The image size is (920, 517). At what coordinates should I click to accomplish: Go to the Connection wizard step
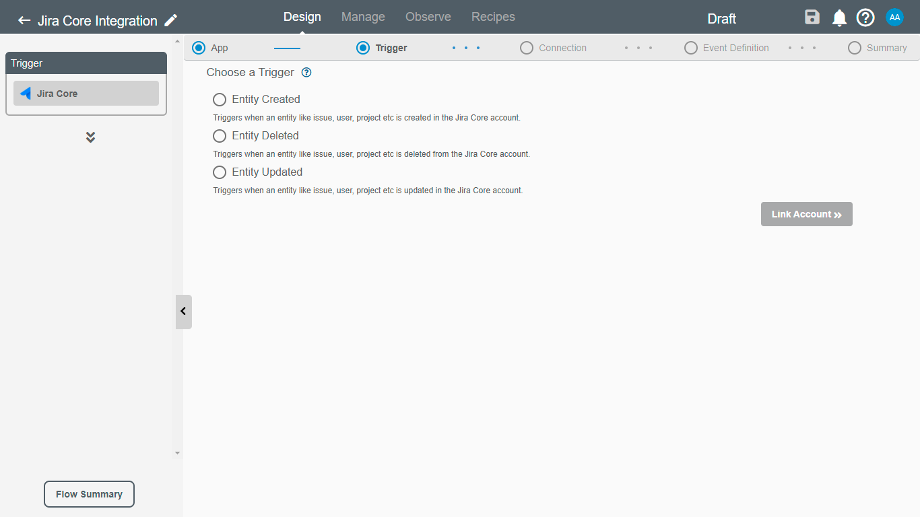(x=553, y=48)
